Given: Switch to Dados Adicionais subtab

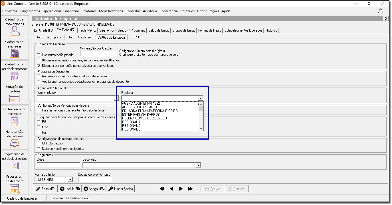Looking at the screenshot, I should [x=79, y=37].
